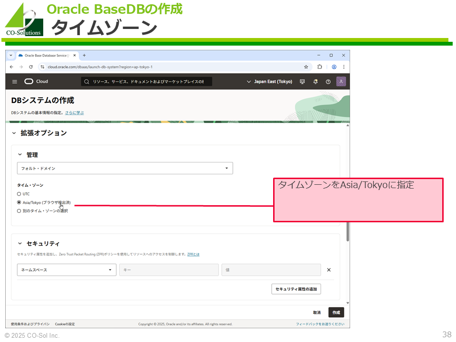
Task: Click the scrollbar down arrow
Action: tap(348, 303)
